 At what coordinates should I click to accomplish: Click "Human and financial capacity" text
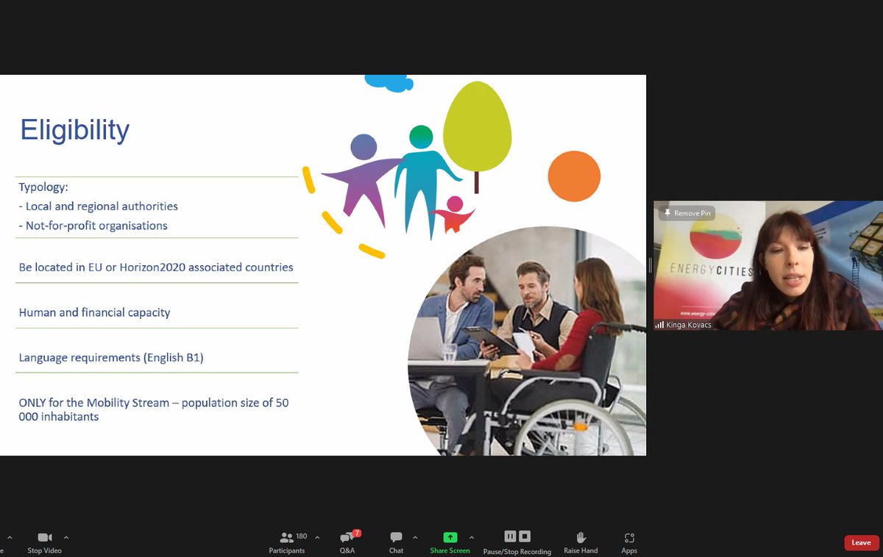coord(94,312)
